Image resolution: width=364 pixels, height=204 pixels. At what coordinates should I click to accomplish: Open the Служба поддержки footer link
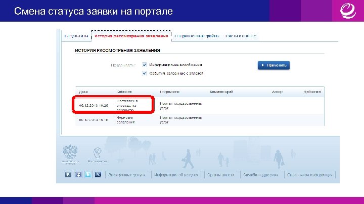261,175
